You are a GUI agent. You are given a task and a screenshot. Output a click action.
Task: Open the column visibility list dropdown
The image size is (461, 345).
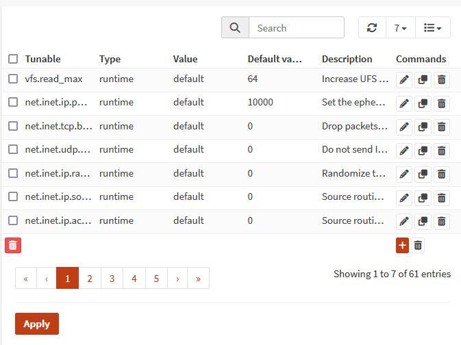(432, 28)
